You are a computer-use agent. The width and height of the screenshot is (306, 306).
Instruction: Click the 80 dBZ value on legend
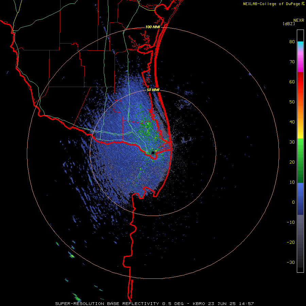coord(292,42)
